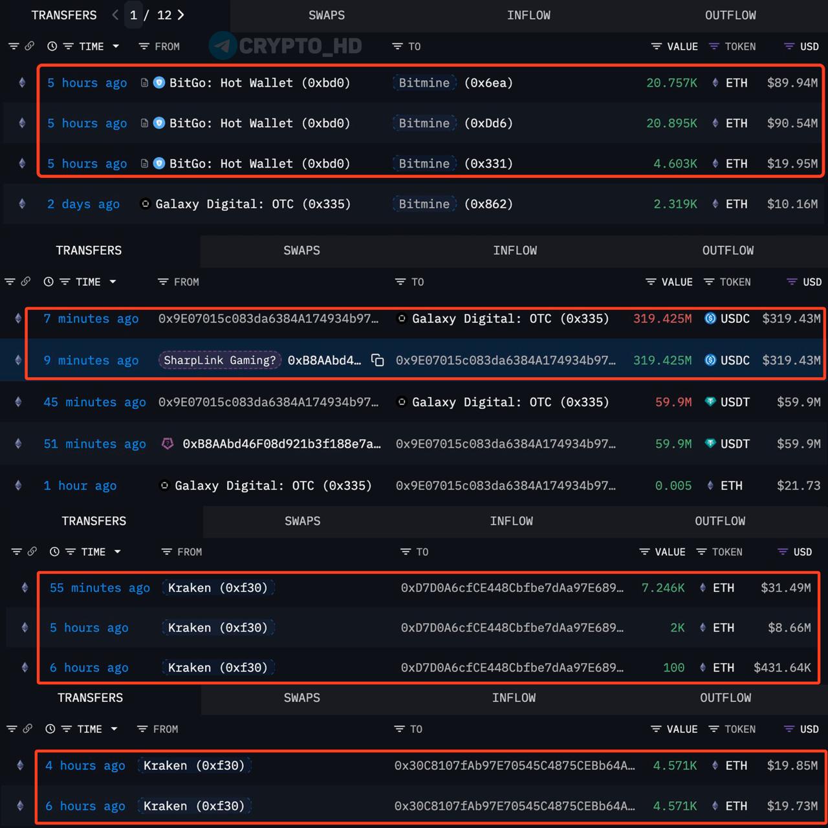Open INFLOW tab above the 0x30C8107f… Kraken table
This screenshot has width=828, height=828.
point(514,697)
